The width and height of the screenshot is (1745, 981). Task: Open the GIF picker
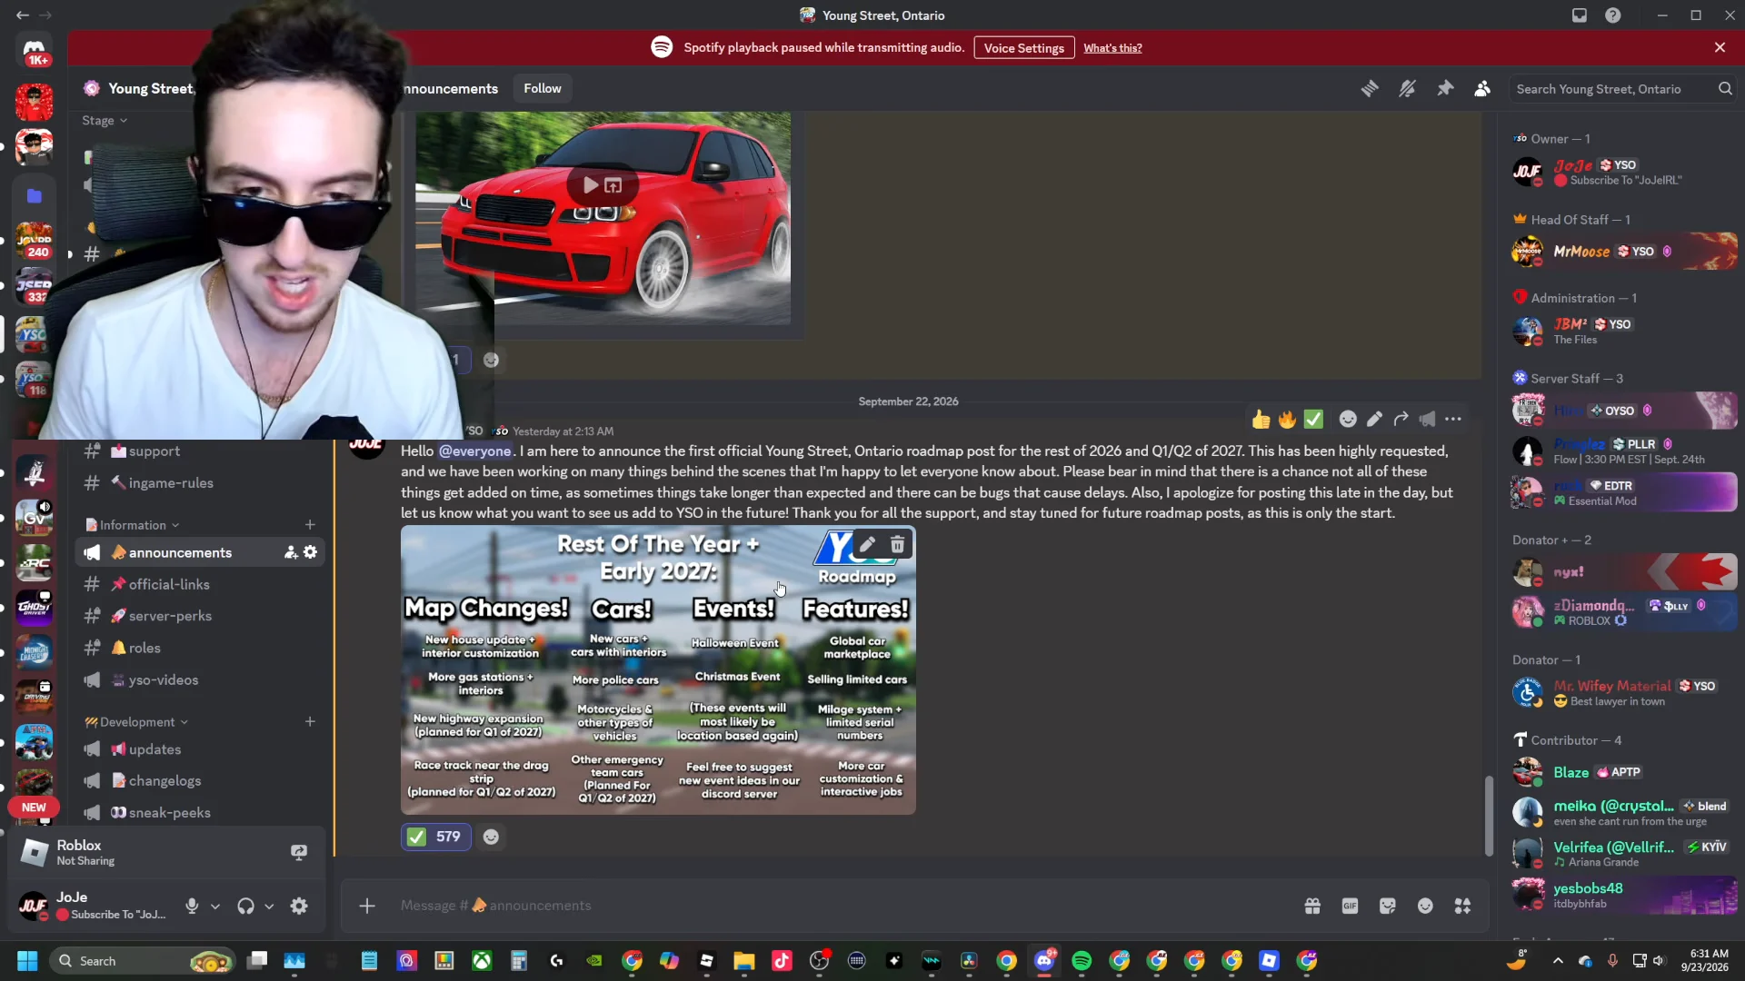(1350, 906)
